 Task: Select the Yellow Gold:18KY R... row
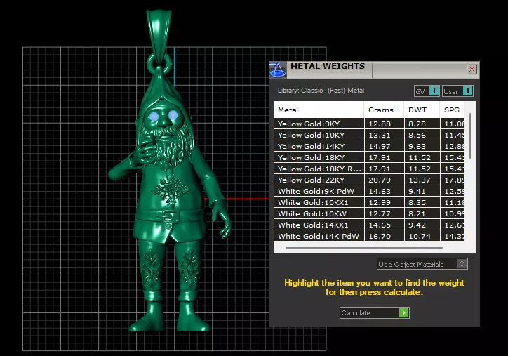(x=368, y=169)
